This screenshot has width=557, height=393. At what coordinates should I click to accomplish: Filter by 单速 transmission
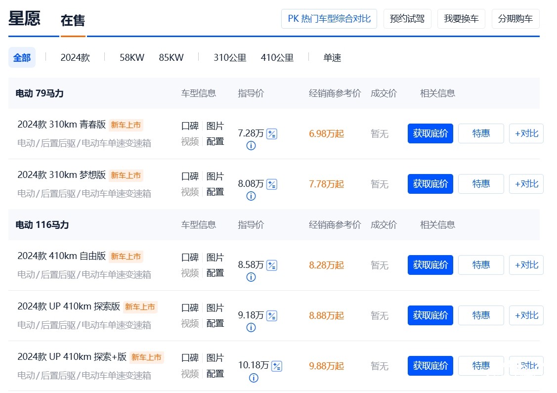click(332, 57)
